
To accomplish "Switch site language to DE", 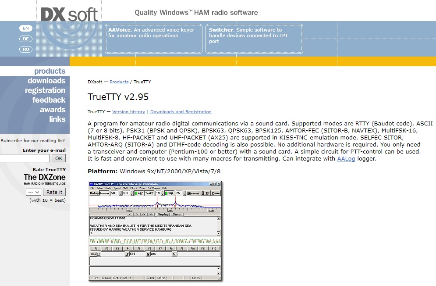I will click(x=26, y=39).
